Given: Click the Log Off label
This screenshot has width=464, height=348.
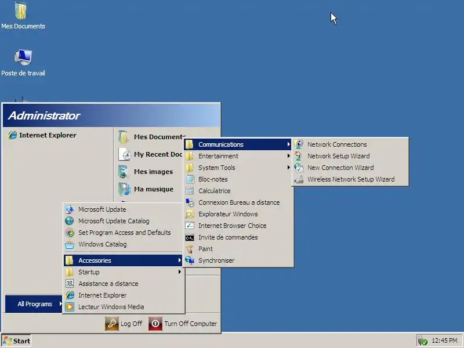Looking at the screenshot, I should tap(131, 324).
